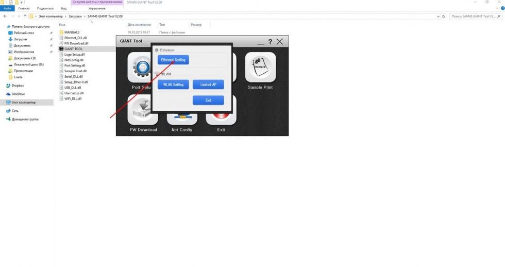Viewport: 505px width, 267px height.
Task: Sort by Имя column header
Action: 62,25
